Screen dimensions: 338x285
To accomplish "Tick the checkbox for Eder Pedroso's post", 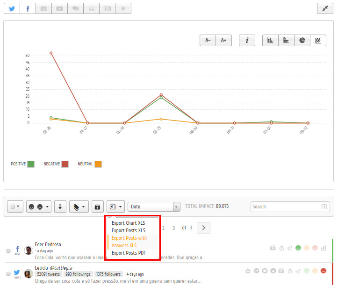I will tap(8, 251).
